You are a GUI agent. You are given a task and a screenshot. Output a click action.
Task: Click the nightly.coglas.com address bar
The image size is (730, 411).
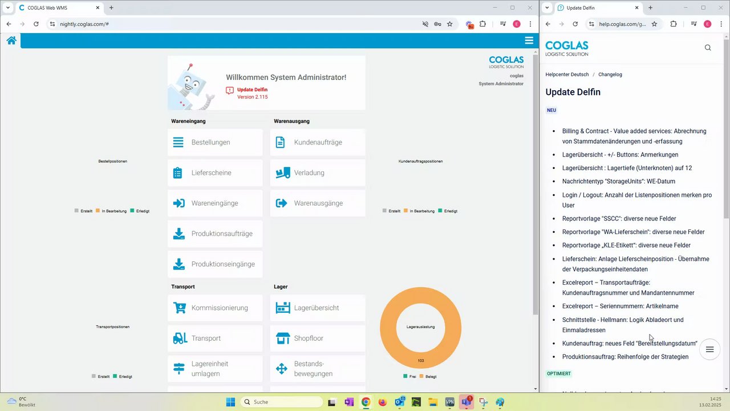[x=237, y=24]
